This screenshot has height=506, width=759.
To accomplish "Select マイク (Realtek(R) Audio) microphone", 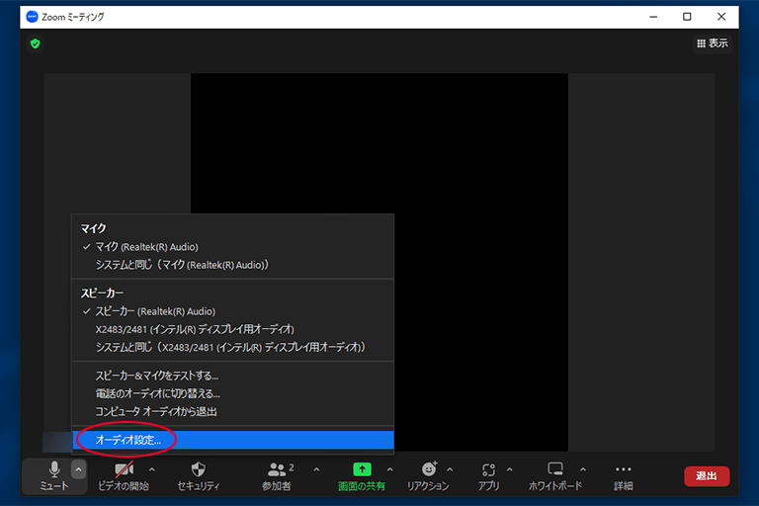I will (146, 246).
